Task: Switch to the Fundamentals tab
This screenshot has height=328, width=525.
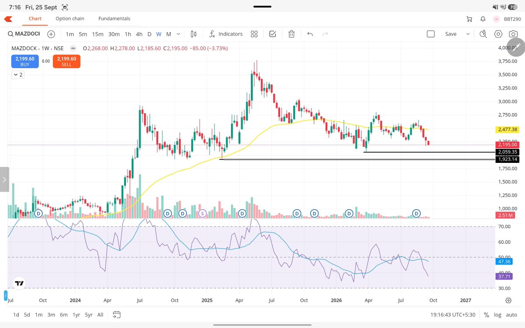Action: [x=114, y=19]
